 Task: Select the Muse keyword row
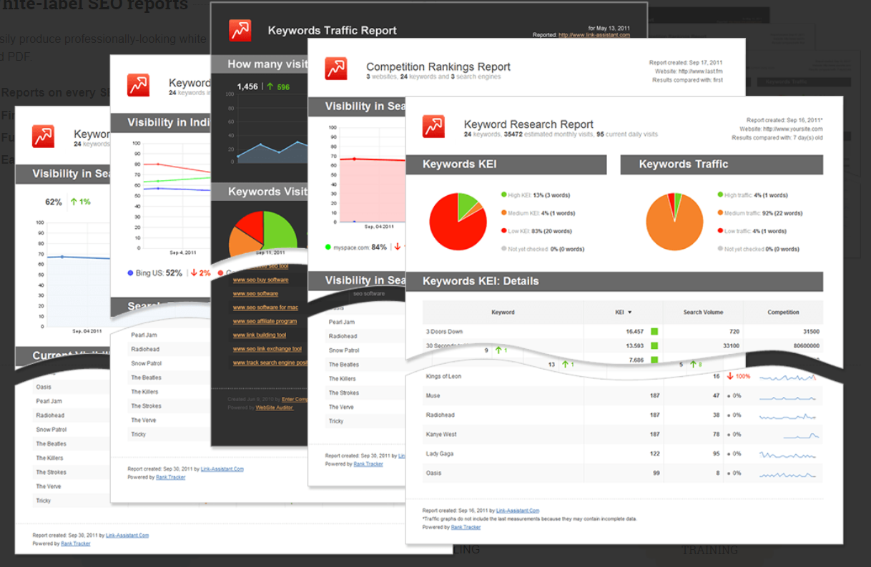coord(623,395)
